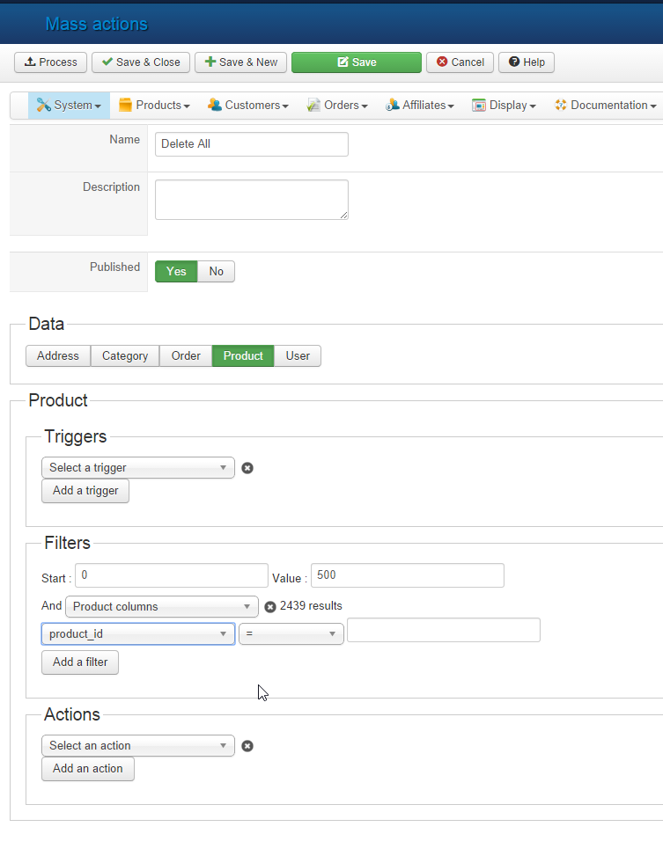
Task: Click the Affiliates icon in menu bar
Action: coord(393,106)
